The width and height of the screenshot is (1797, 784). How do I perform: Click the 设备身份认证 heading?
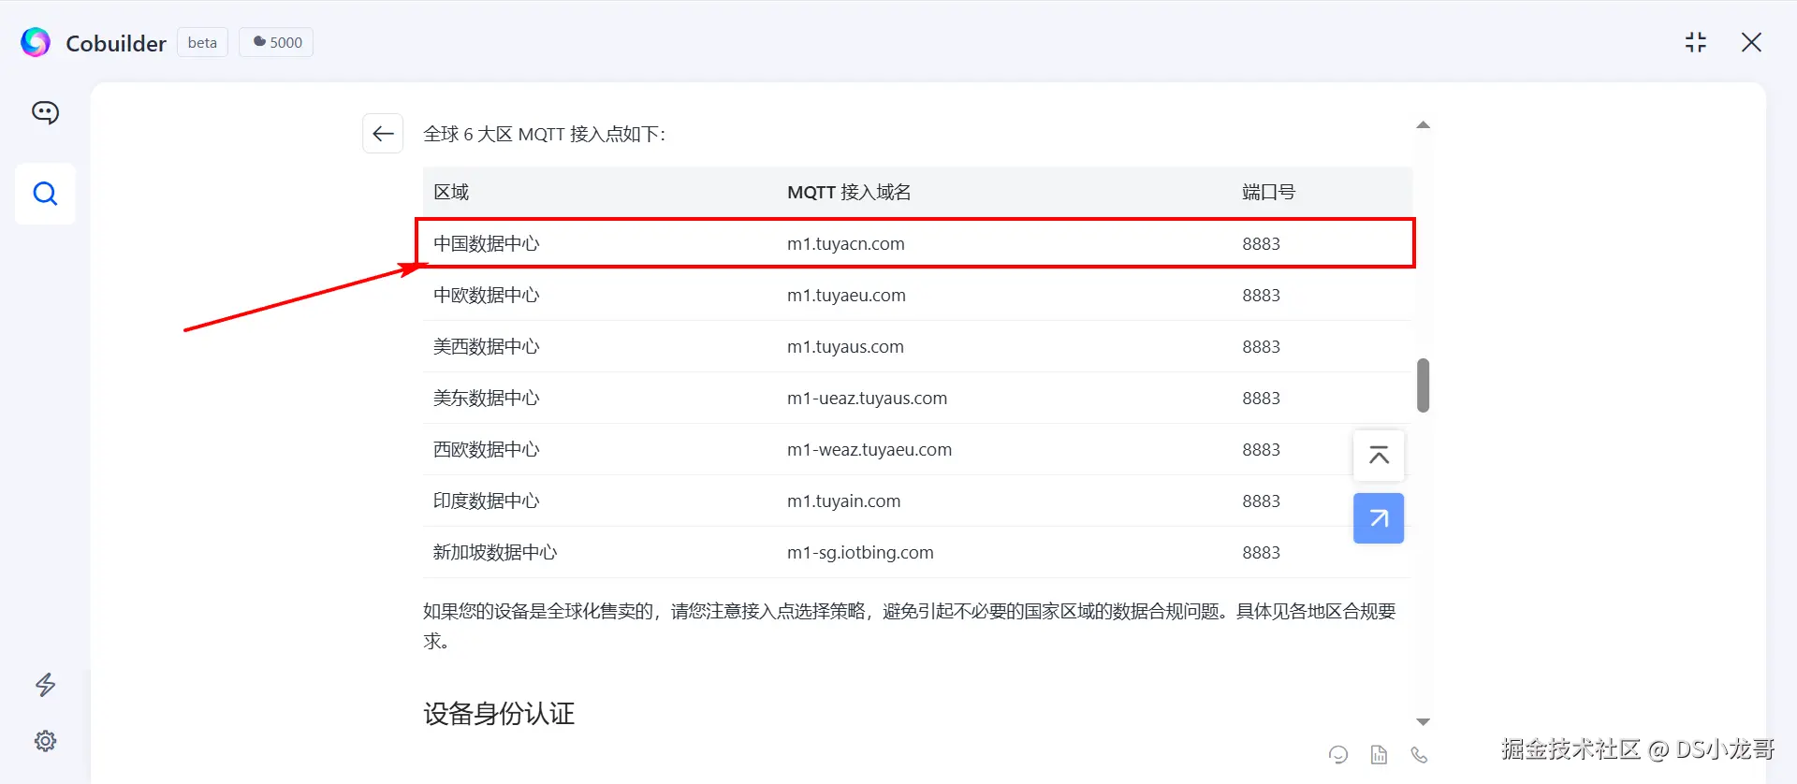click(x=499, y=714)
